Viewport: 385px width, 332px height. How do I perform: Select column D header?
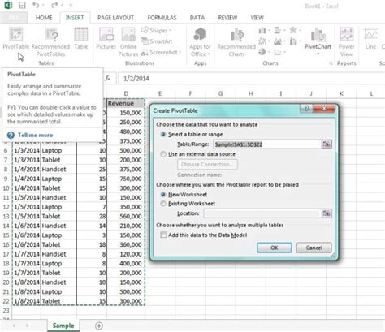coord(126,93)
